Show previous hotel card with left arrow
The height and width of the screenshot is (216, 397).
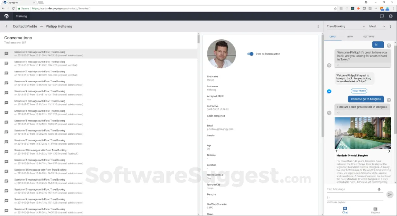tap(337, 151)
